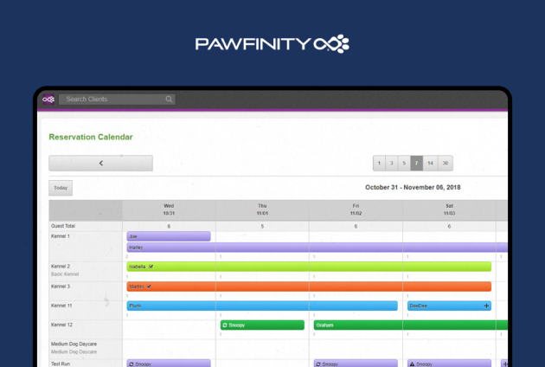Open Harley's reservation bar in Kennel 1

pyautogui.click(x=317, y=248)
